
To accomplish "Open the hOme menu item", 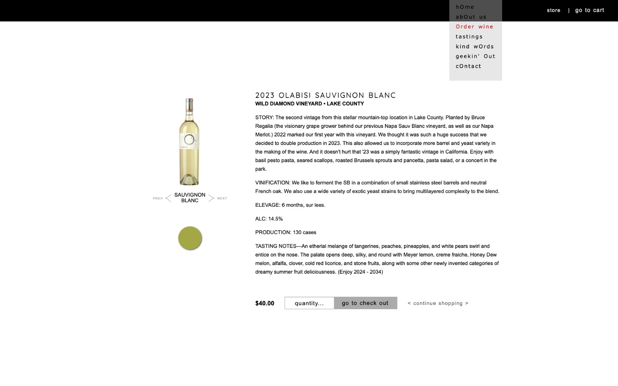I will (465, 7).
